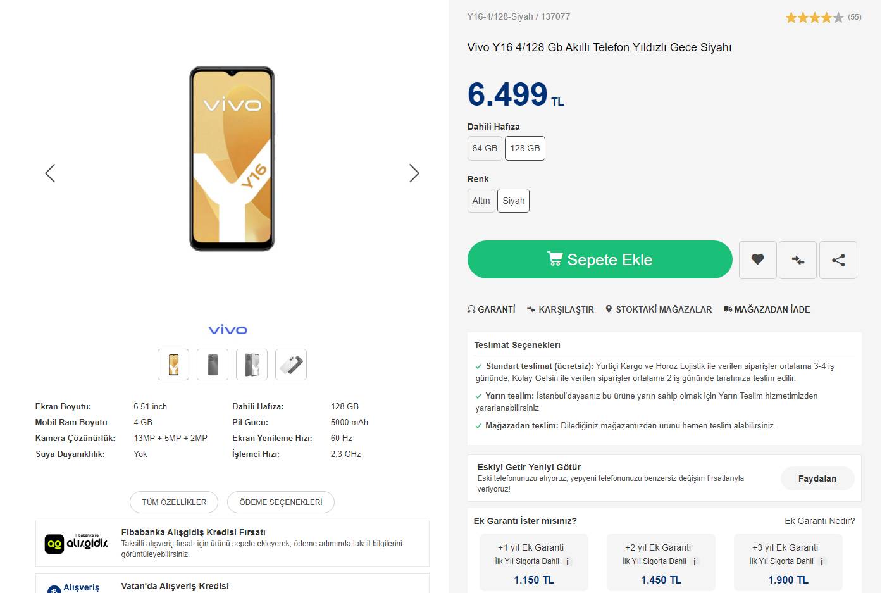Select 128 GB storage option

(x=525, y=148)
